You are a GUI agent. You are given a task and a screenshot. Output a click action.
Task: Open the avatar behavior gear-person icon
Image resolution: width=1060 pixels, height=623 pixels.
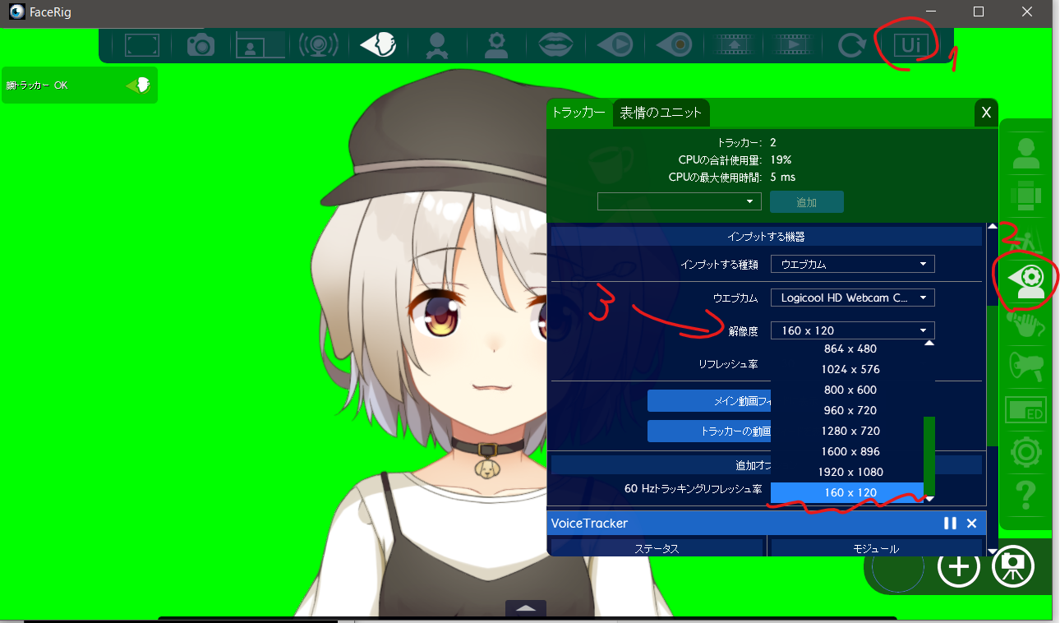tap(495, 45)
